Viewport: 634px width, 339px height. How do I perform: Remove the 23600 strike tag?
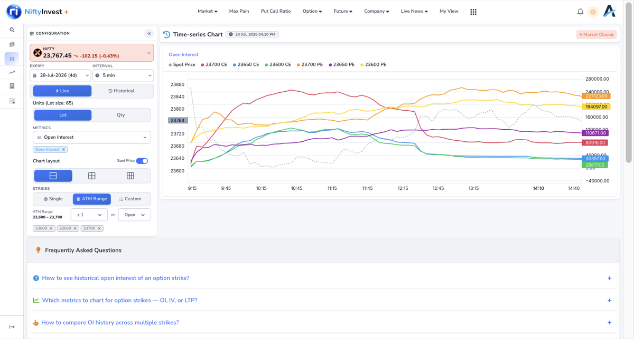(51, 229)
